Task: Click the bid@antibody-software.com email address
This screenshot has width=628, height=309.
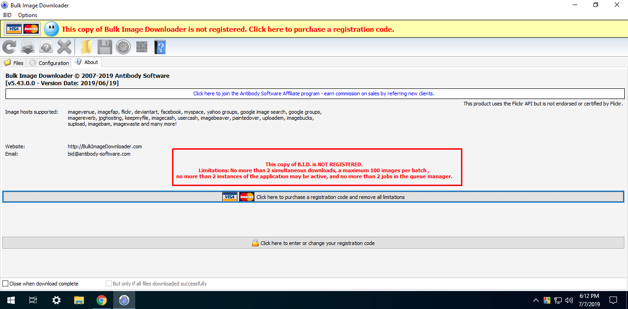Action: [99, 154]
